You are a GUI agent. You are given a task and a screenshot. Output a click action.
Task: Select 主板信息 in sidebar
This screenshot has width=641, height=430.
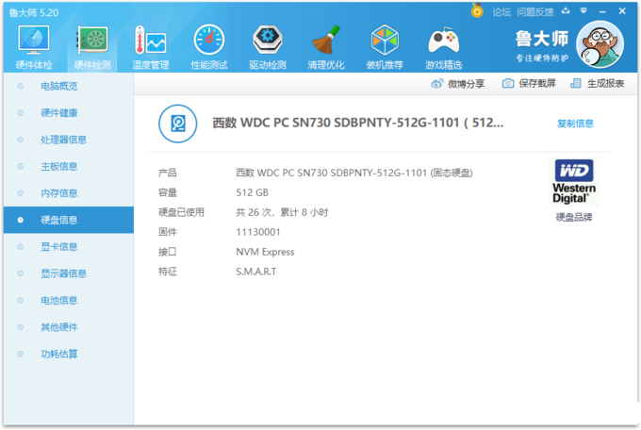point(69,167)
